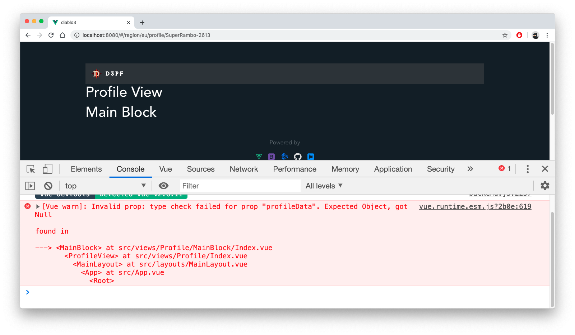
Task: Close the diablo3 browser tab
Action: click(x=129, y=23)
